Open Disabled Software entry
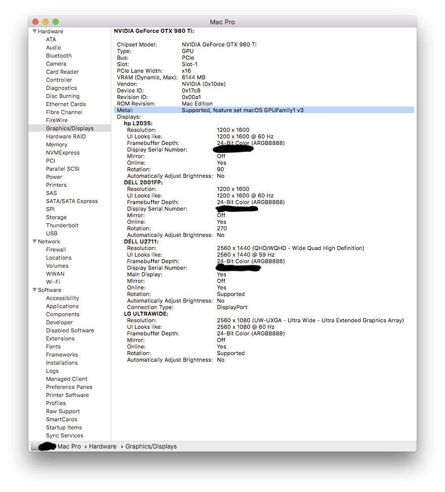Image resolution: width=445 pixels, height=492 pixels. tap(70, 330)
